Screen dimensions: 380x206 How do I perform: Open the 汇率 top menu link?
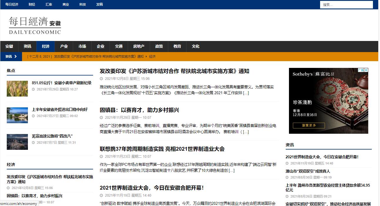49,4
